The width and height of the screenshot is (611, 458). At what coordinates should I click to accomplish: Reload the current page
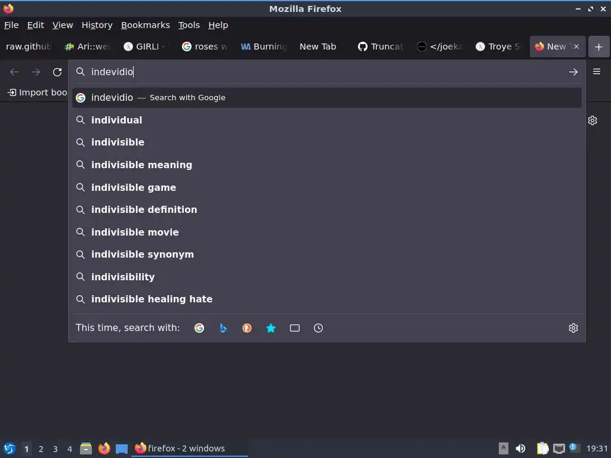click(x=57, y=72)
